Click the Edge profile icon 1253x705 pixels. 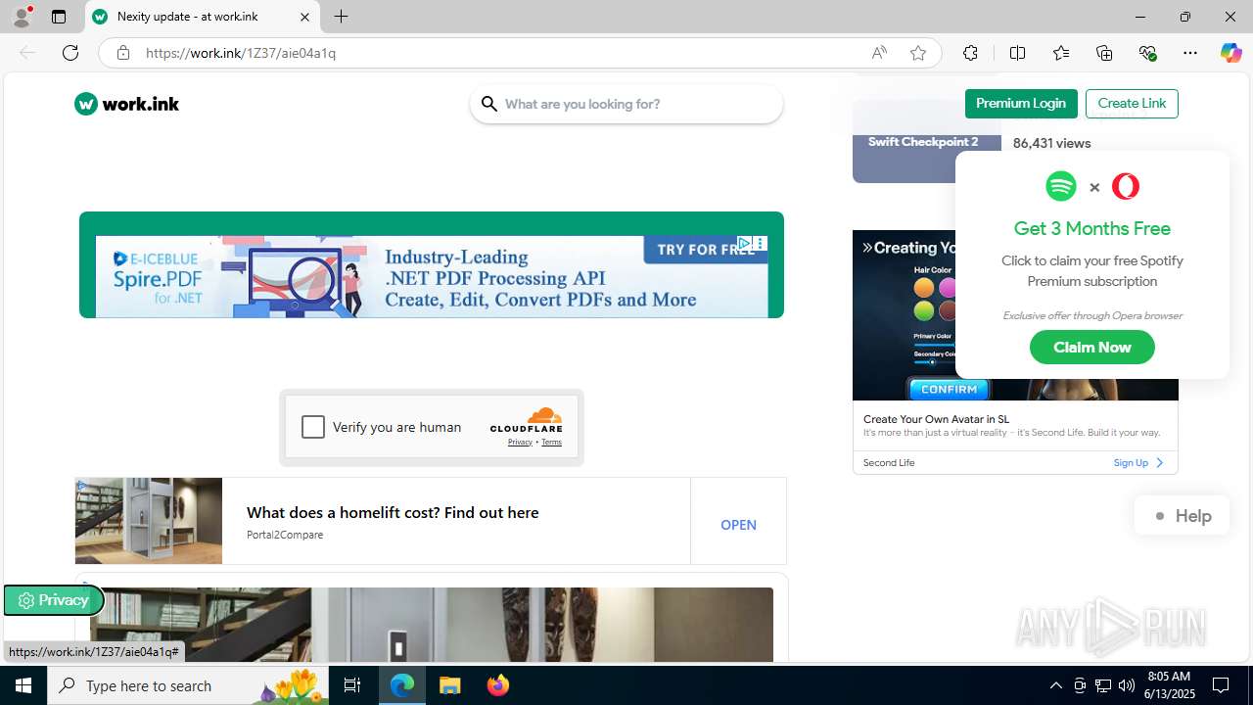point(22,17)
